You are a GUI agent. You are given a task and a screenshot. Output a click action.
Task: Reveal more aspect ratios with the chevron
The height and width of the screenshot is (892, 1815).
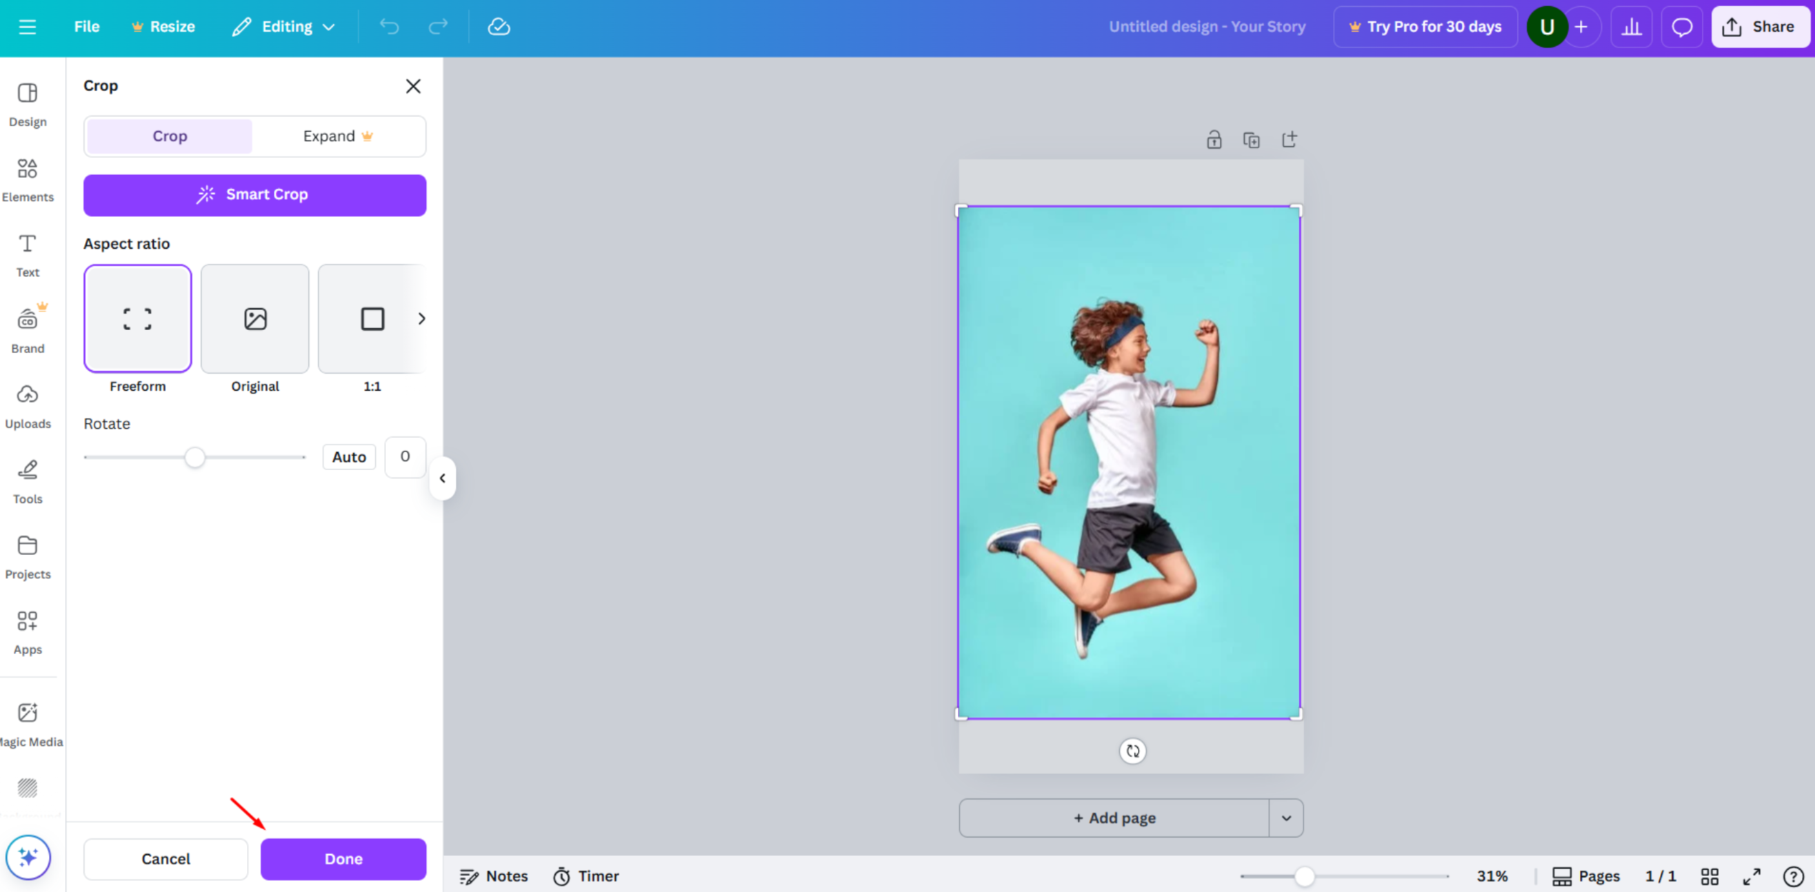[421, 318]
